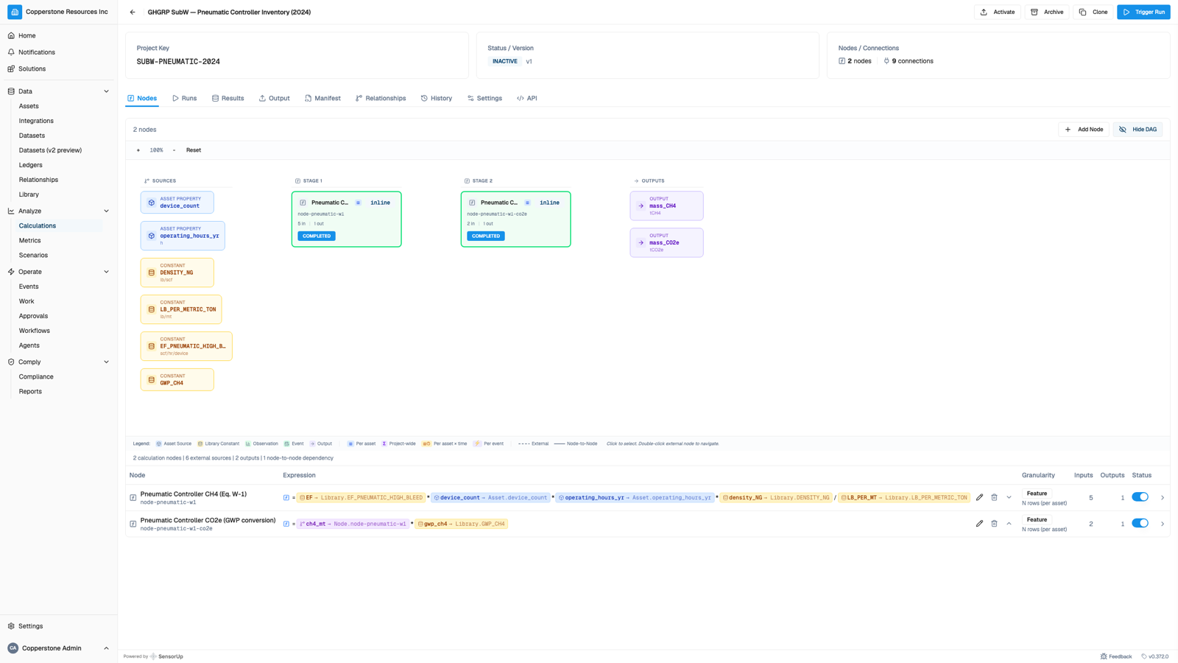The height and width of the screenshot is (663, 1178).
Task: Hide the DAG view
Action: (1138, 130)
